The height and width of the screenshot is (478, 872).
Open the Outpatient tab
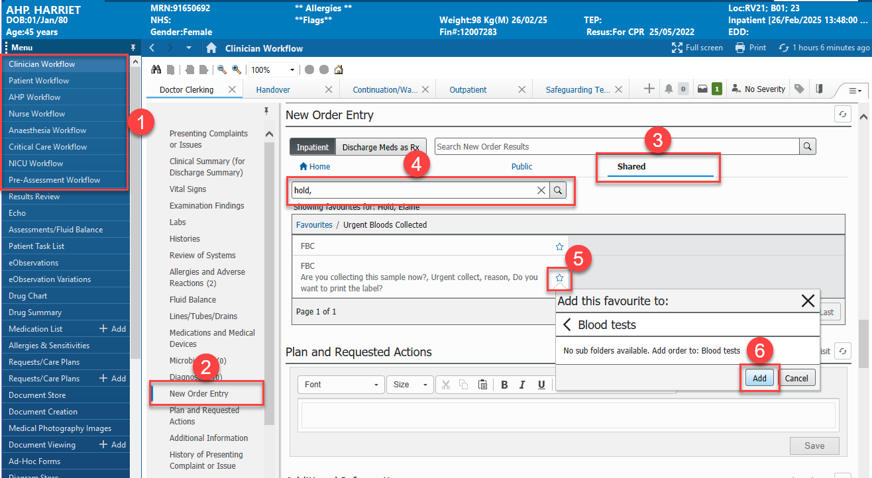468,89
